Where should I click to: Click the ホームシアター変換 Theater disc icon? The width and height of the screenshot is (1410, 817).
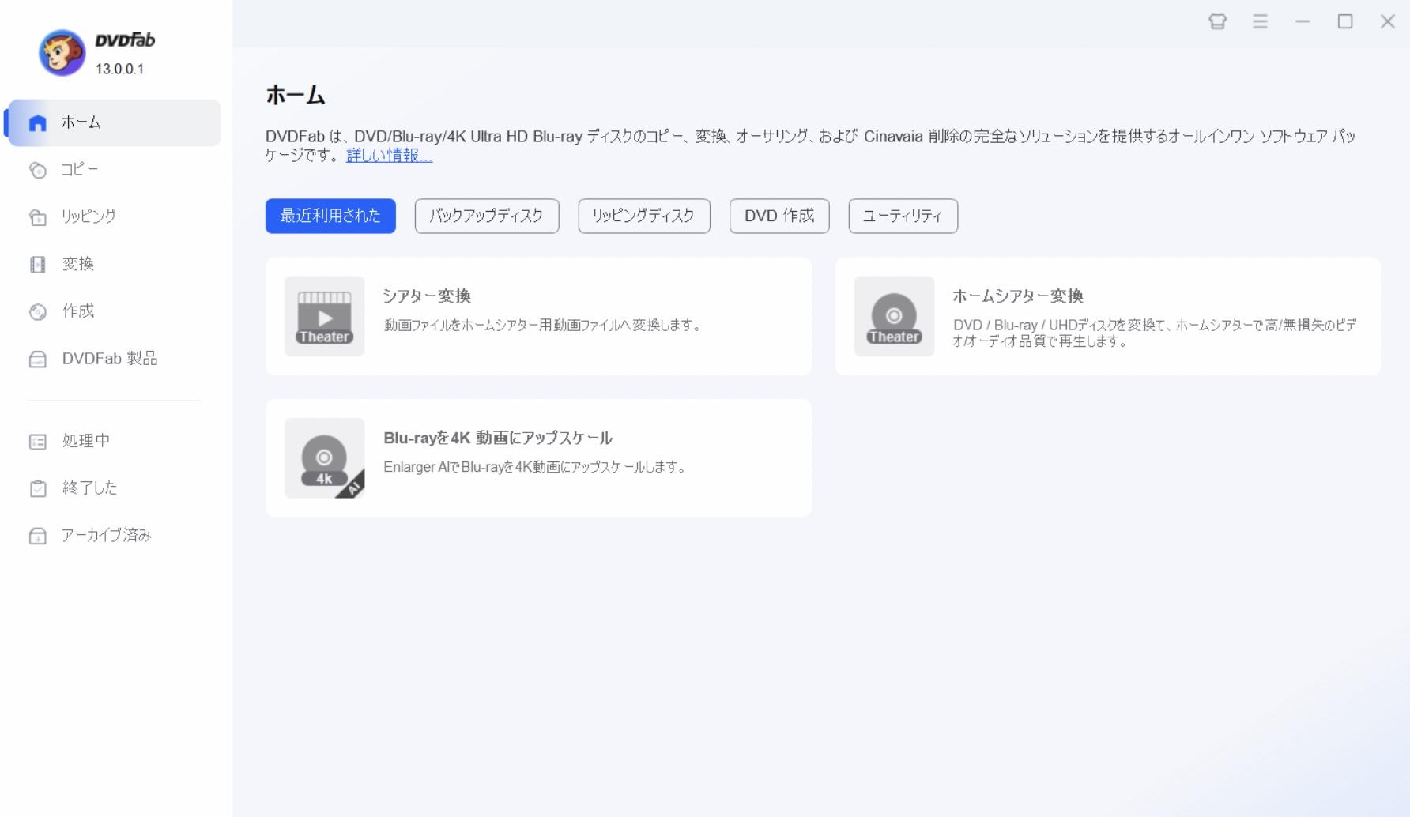[x=894, y=316]
